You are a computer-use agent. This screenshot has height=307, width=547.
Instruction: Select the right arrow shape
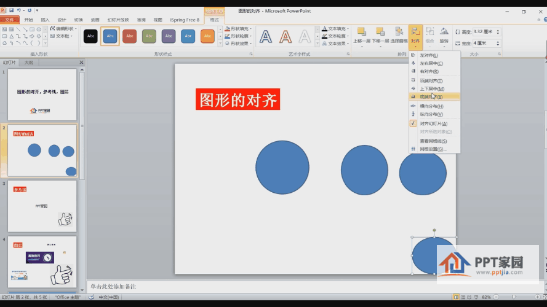pos(32,36)
